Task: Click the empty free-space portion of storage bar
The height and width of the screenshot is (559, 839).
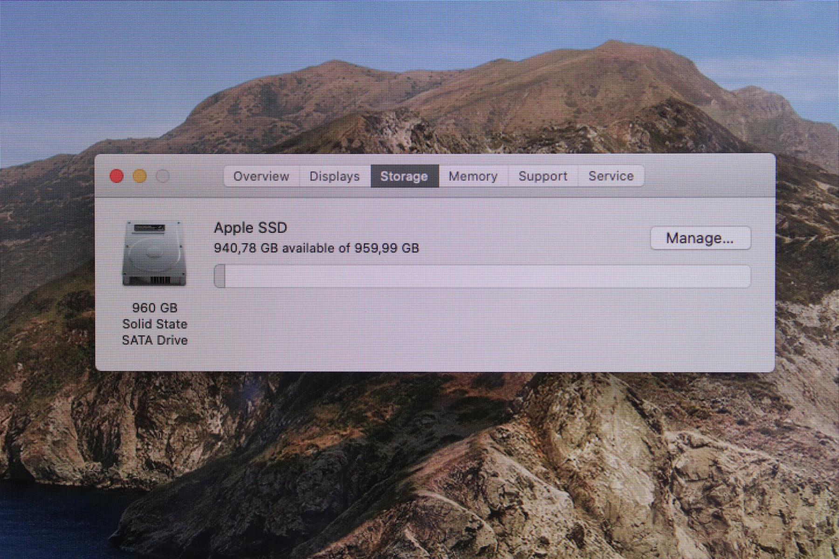Action: point(485,277)
